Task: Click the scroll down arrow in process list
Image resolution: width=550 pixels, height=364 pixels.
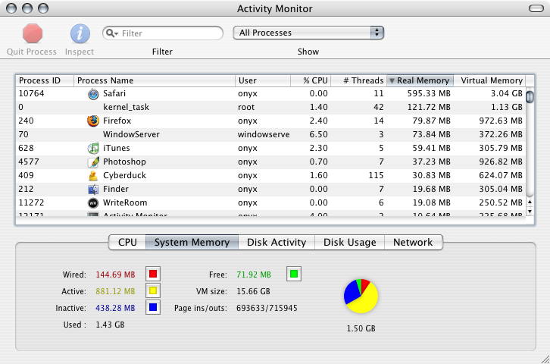Action: (x=530, y=212)
